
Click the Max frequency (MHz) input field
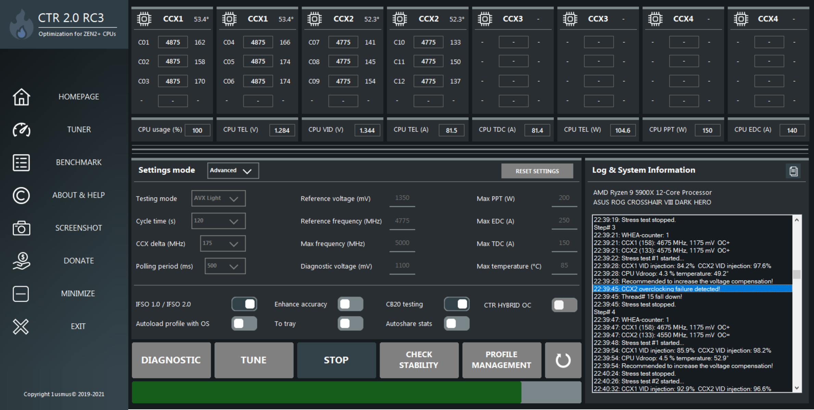(402, 243)
